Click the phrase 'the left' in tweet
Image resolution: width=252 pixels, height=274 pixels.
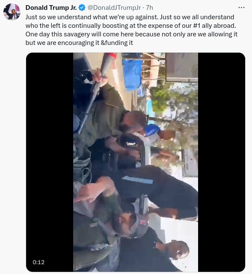point(50,26)
